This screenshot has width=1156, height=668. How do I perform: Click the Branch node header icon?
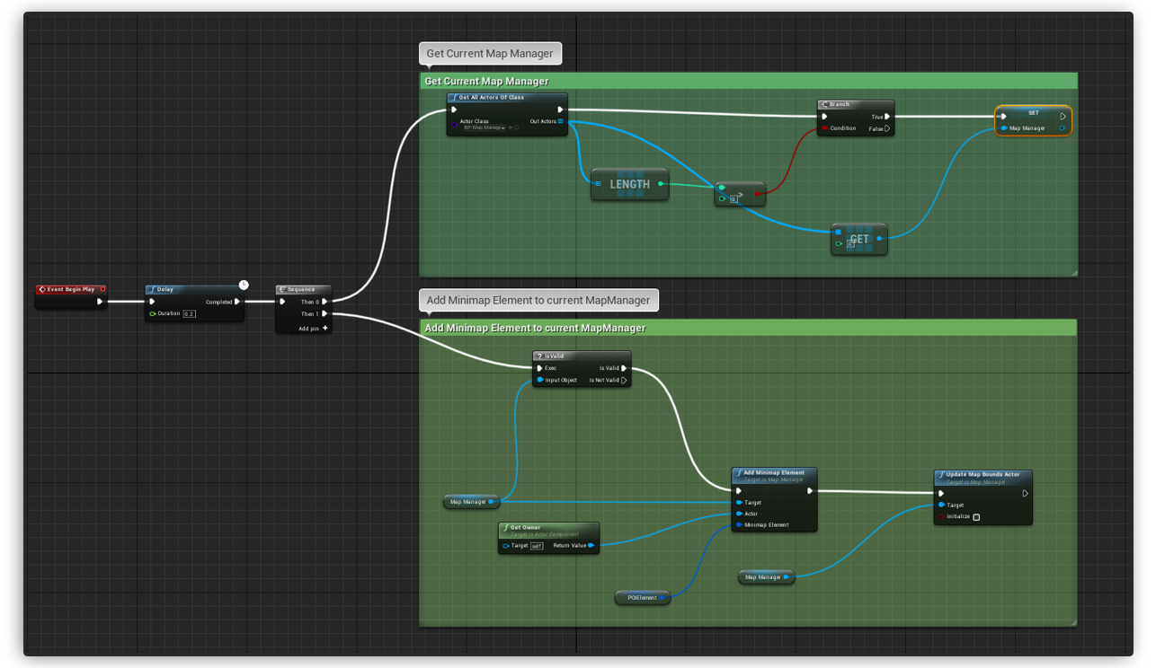824,104
